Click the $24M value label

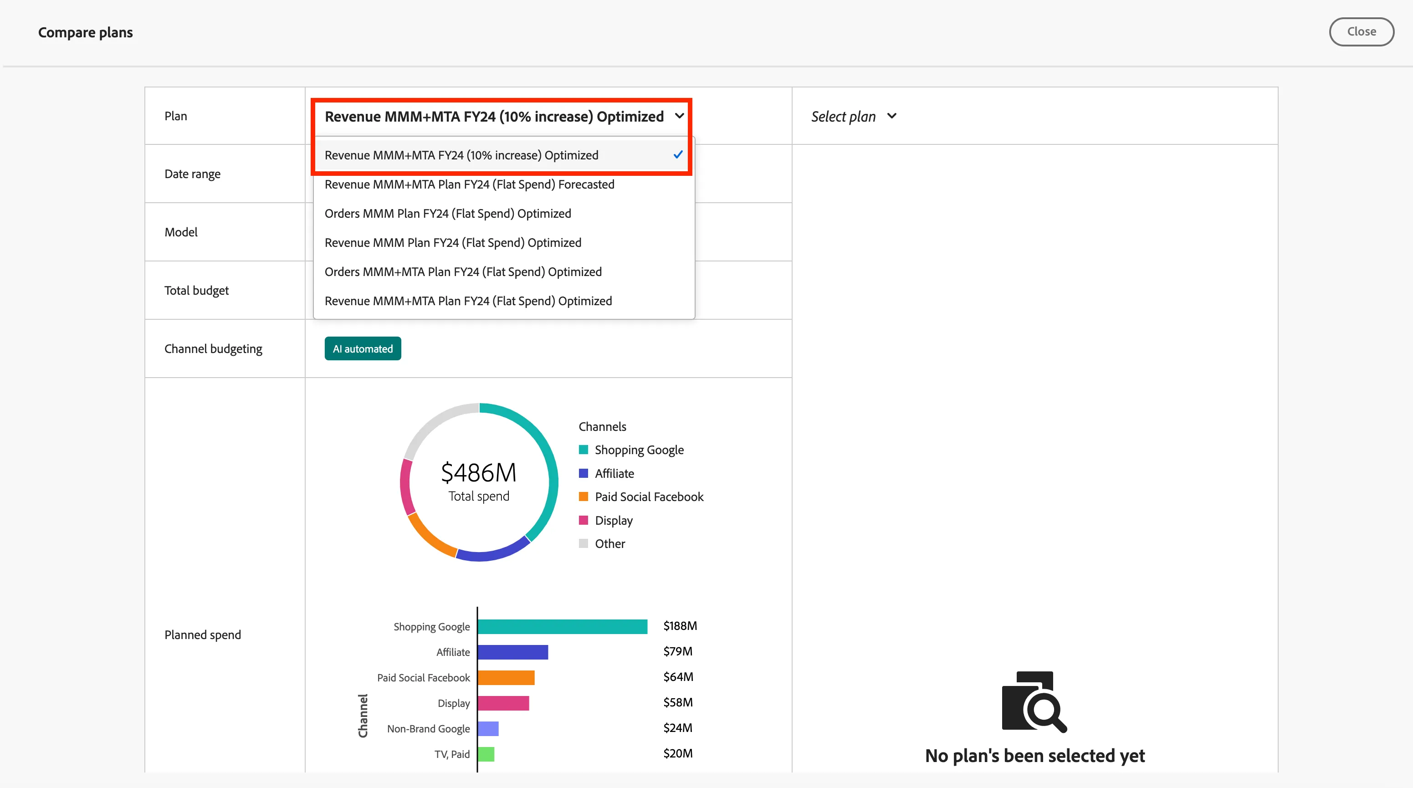click(x=677, y=728)
